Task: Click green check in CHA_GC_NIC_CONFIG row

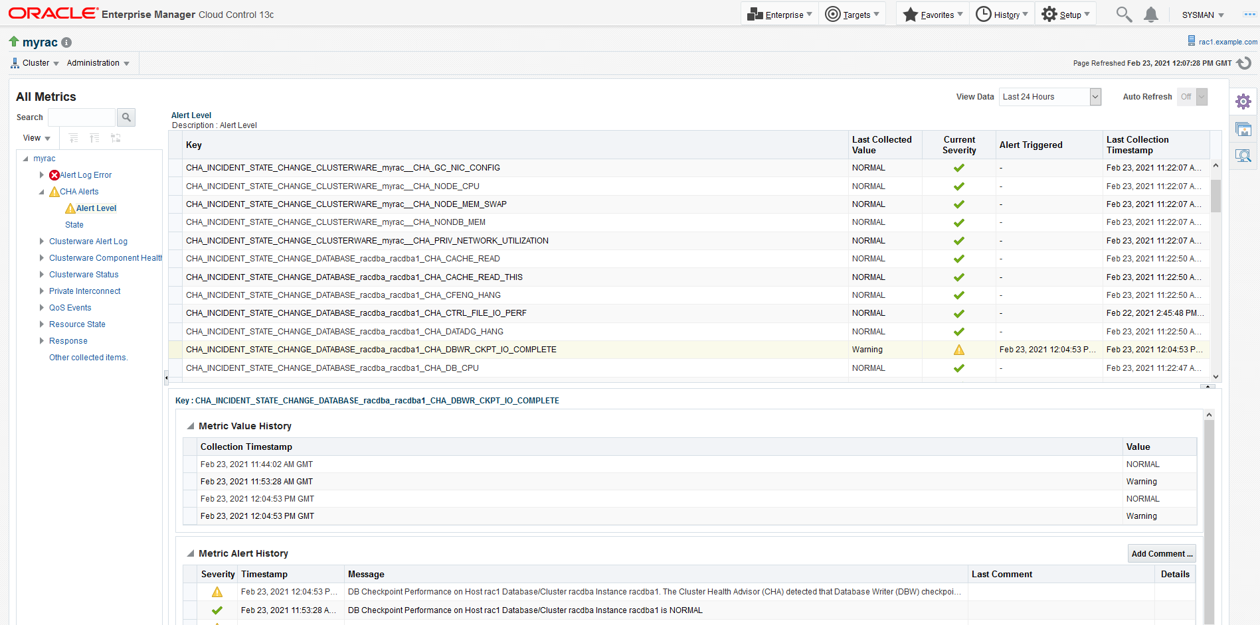Action: tap(959, 168)
